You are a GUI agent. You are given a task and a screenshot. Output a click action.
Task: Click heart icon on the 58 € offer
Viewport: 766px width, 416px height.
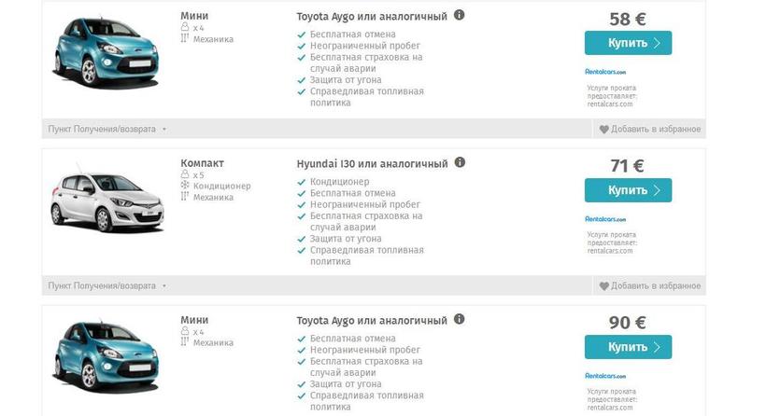click(603, 130)
